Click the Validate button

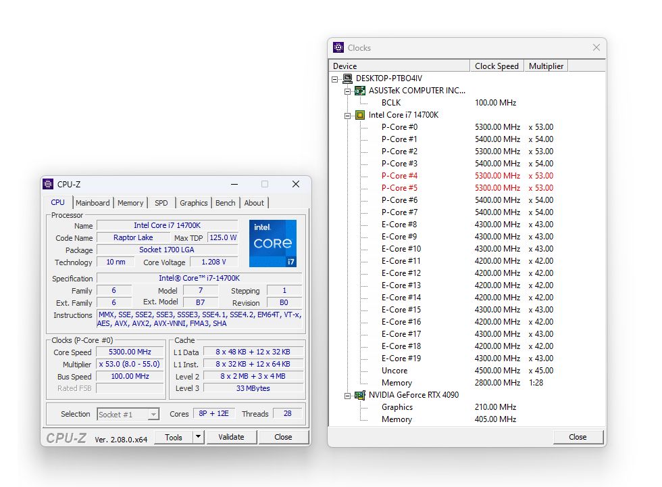pos(231,437)
